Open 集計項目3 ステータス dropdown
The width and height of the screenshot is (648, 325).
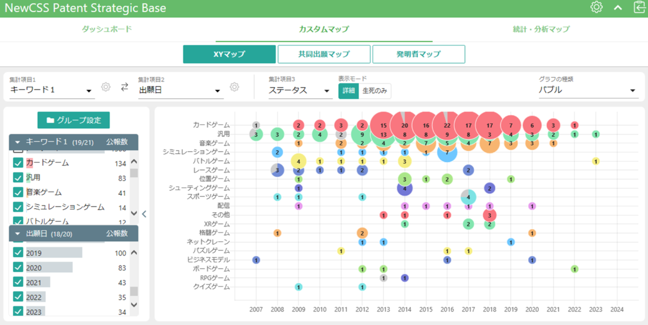click(300, 91)
